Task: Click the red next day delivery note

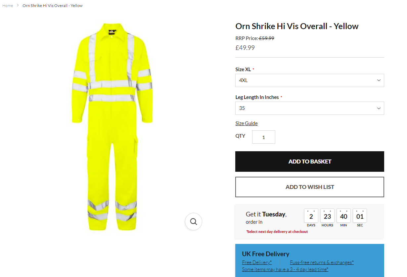Action: (x=277, y=232)
